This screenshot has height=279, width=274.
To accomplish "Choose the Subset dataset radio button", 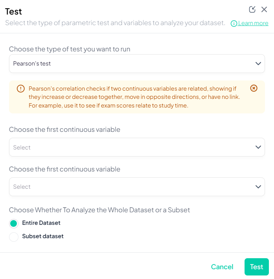I will pos(14,237).
